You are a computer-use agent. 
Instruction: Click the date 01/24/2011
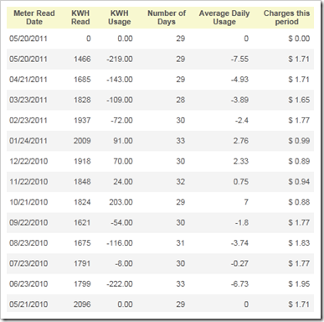click(x=28, y=141)
